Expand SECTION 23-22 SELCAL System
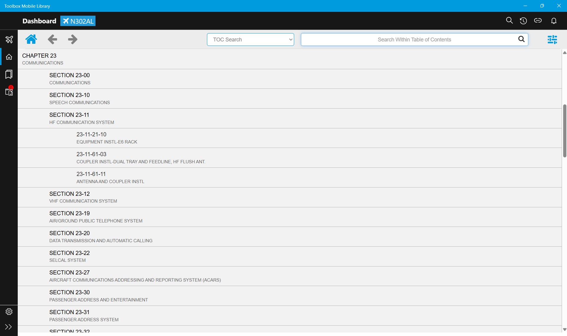 coord(290,256)
